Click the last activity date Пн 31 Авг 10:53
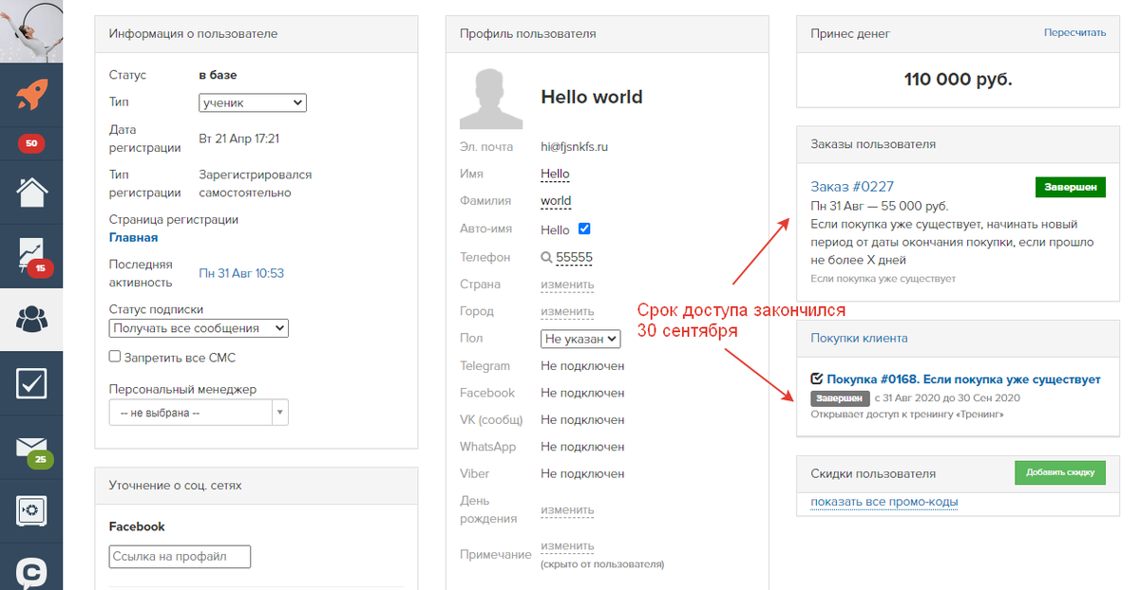The image size is (1140, 590). point(241,273)
